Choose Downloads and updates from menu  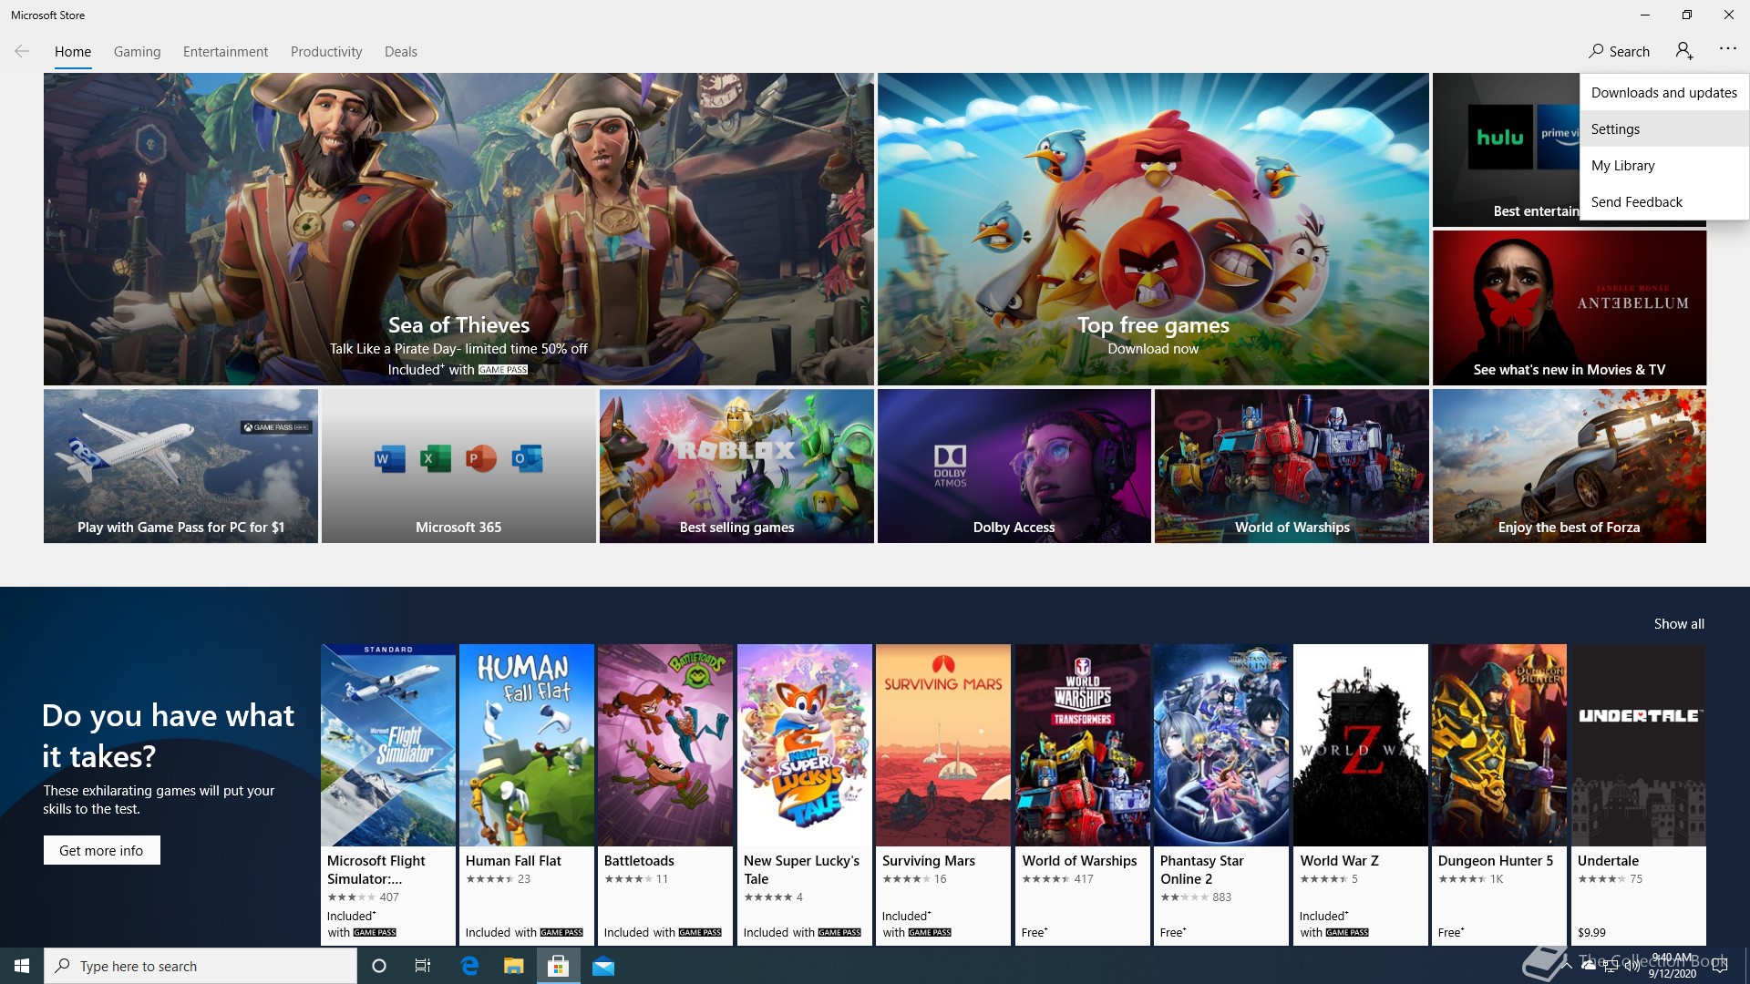click(x=1663, y=92)
